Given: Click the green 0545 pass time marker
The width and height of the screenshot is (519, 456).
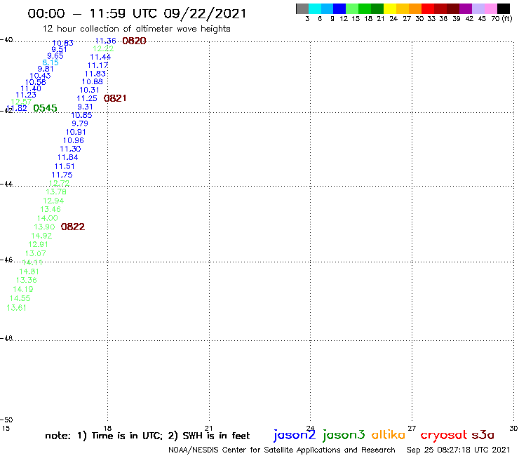Looking at the screenshot, I should pos(45,108).
